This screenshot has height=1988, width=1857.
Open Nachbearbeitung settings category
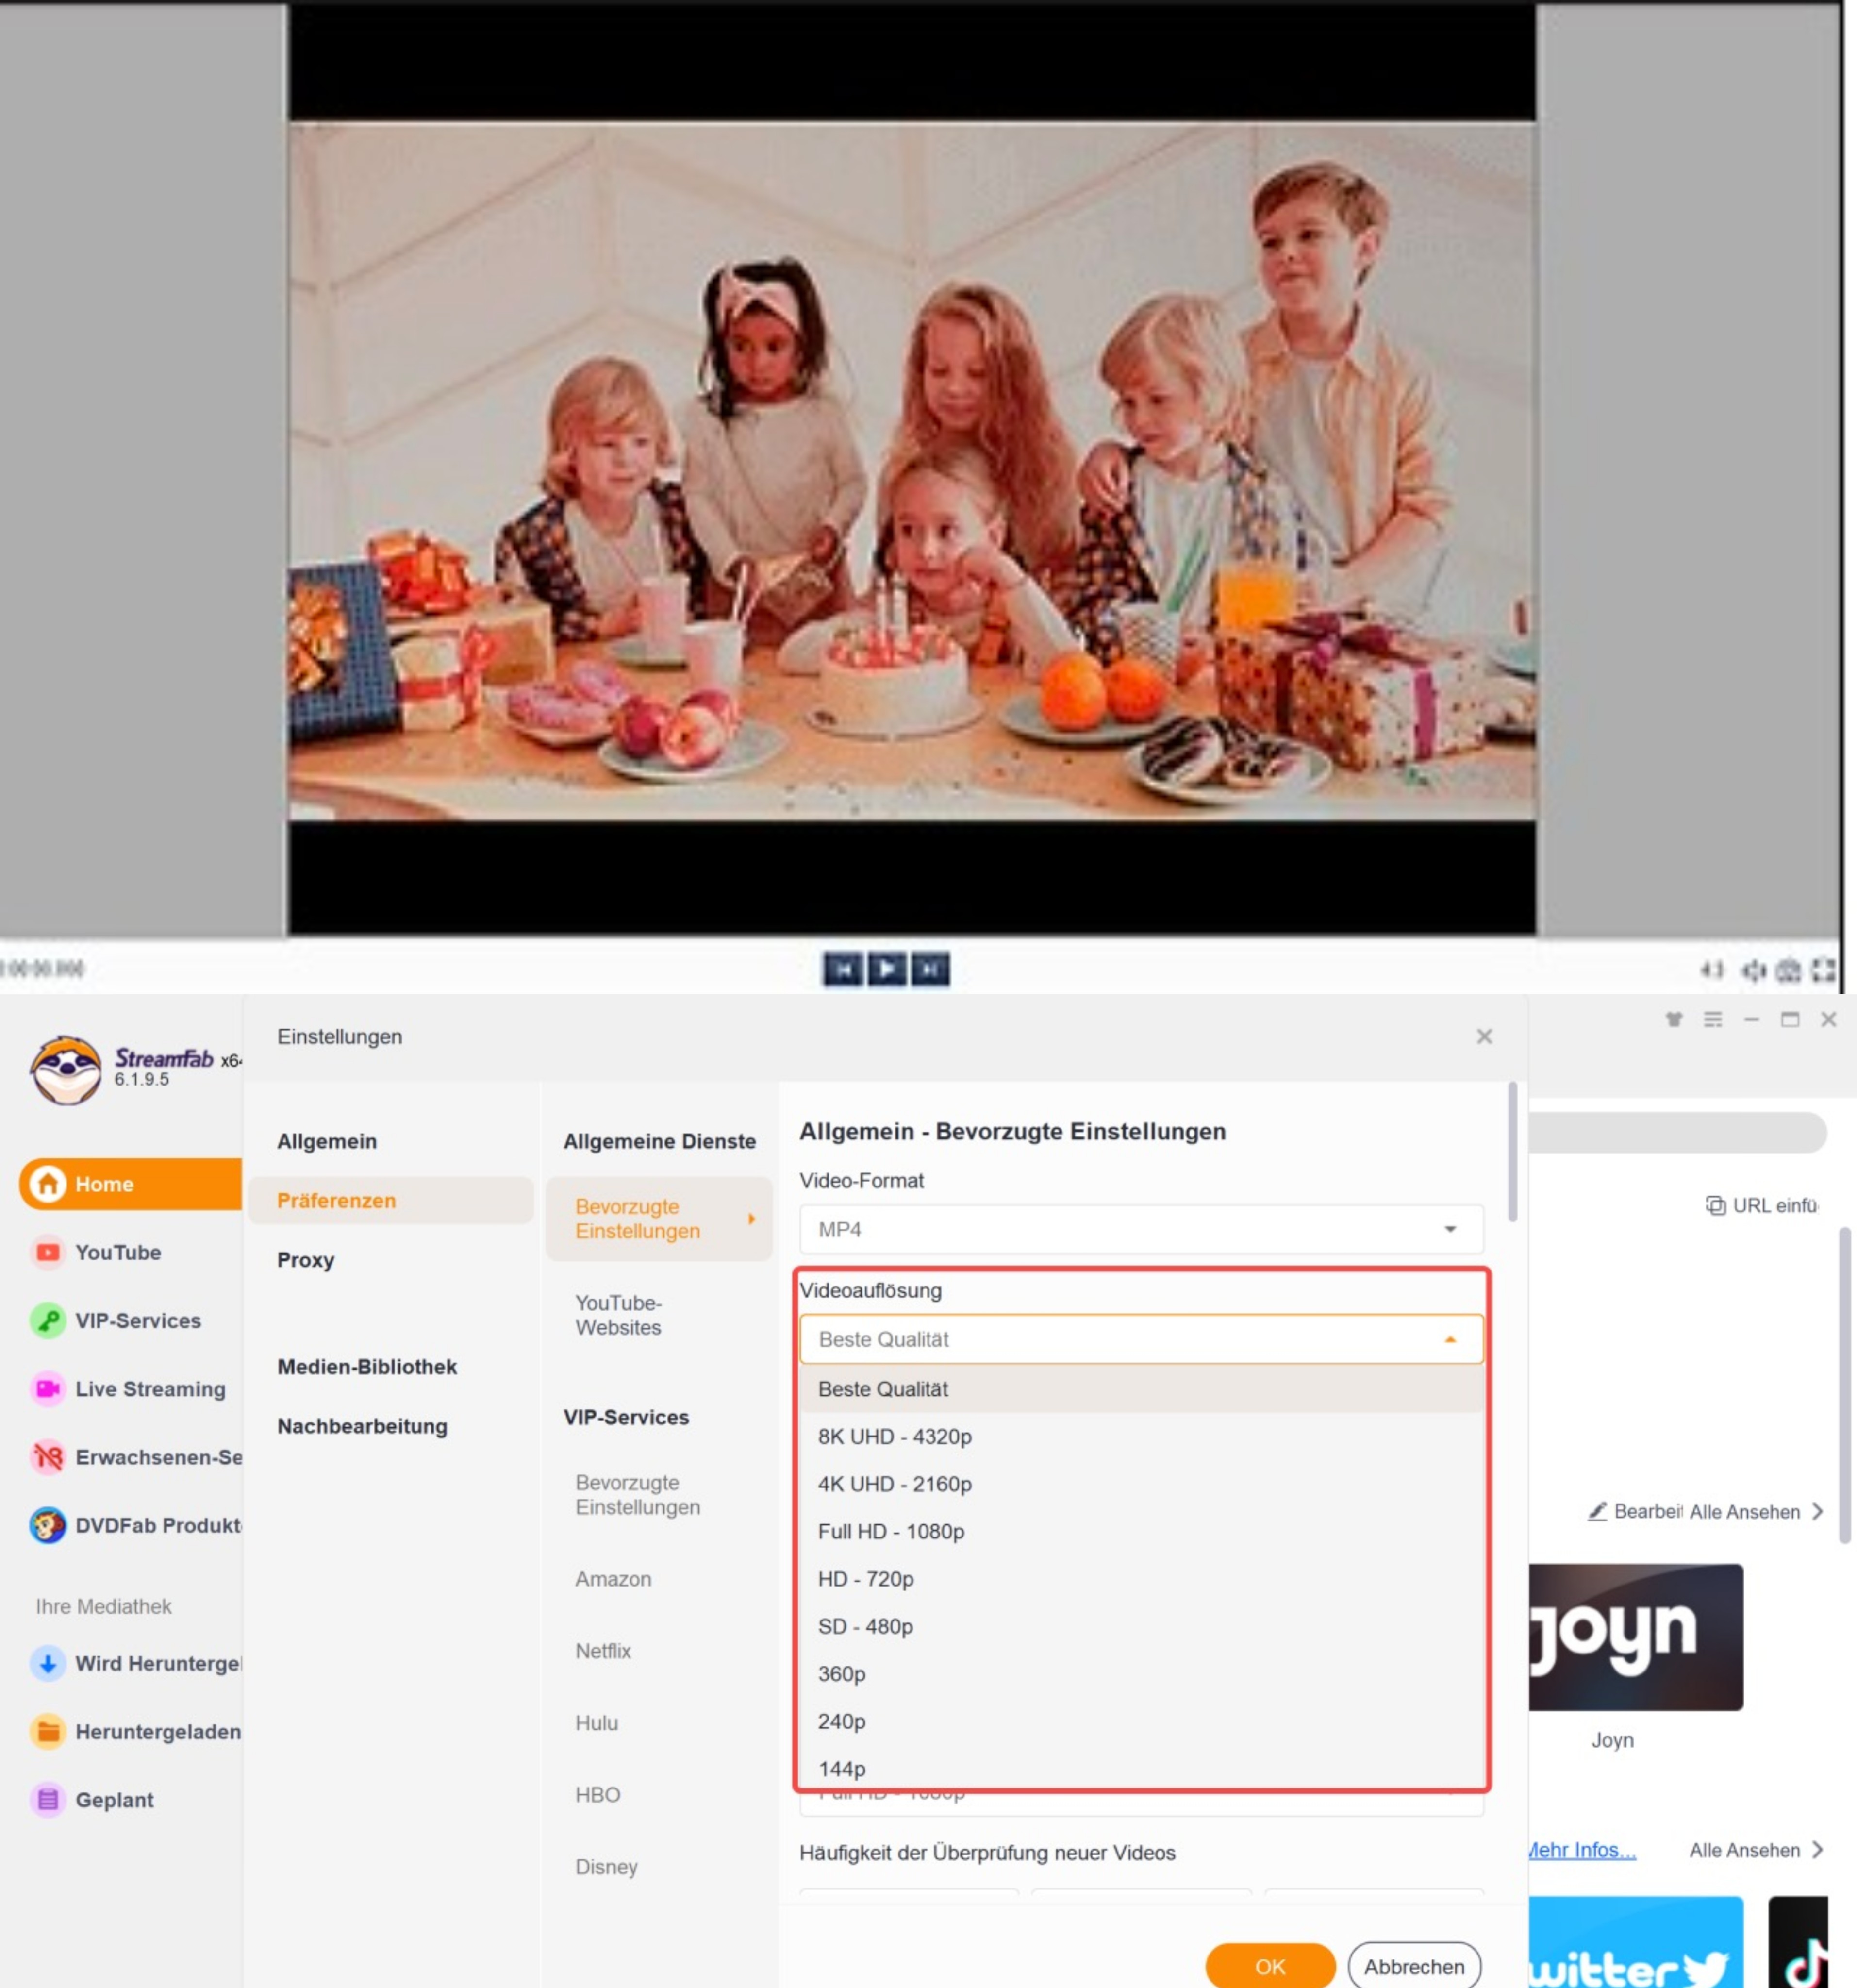[362, 1426]
